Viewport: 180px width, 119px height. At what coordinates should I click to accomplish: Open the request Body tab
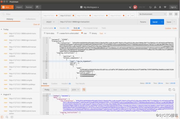point(76,28)
